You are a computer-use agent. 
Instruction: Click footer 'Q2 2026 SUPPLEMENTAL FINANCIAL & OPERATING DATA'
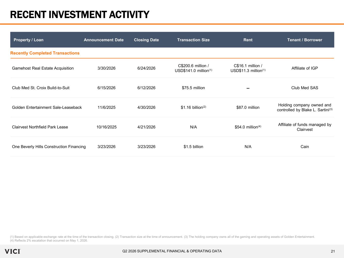click(x=172, y=251)
